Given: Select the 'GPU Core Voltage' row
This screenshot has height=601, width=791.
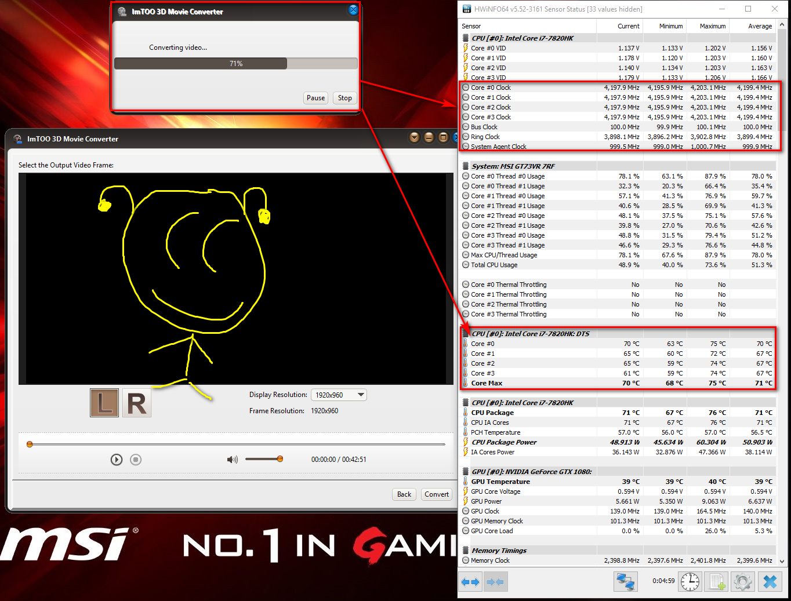Looking at the screenshot, I should pos(618,491).
